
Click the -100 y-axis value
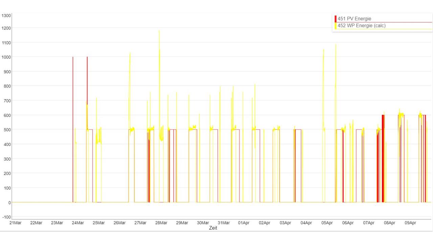[6, 217]
